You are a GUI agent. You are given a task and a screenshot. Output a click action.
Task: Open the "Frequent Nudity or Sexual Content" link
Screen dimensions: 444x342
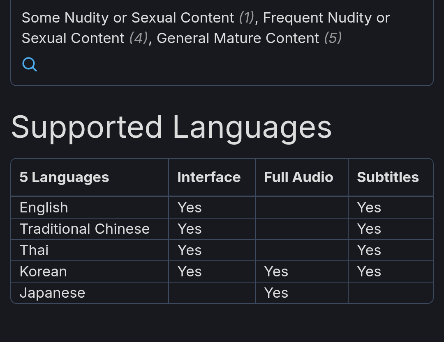[x=326, y=18]
